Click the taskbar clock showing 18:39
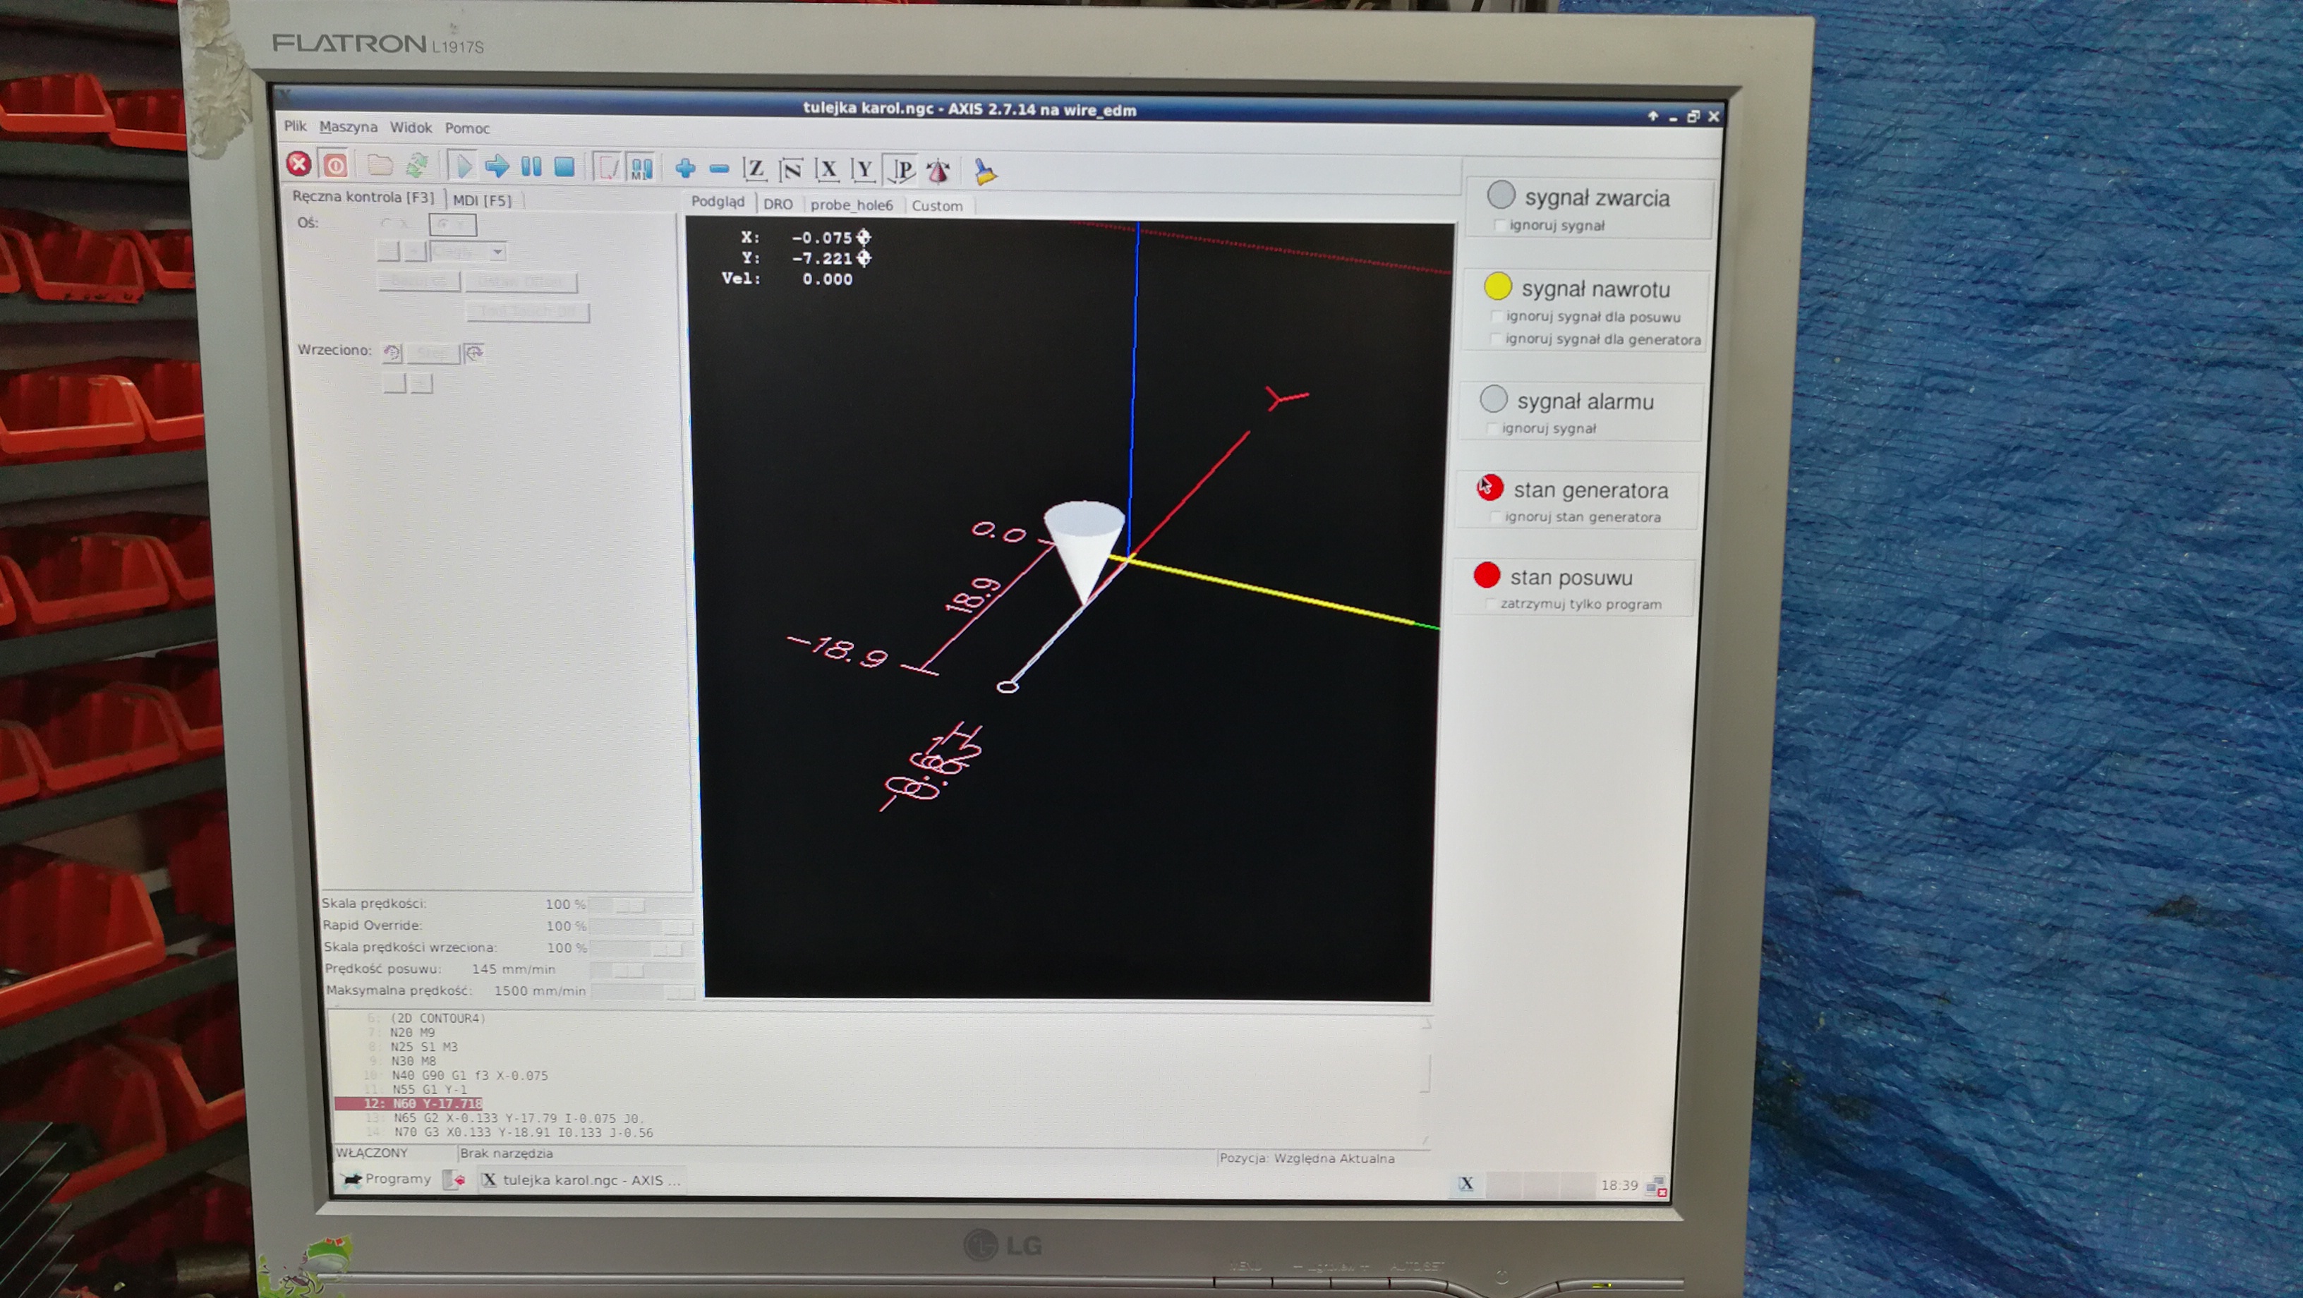 (x=1619, y=1185)
